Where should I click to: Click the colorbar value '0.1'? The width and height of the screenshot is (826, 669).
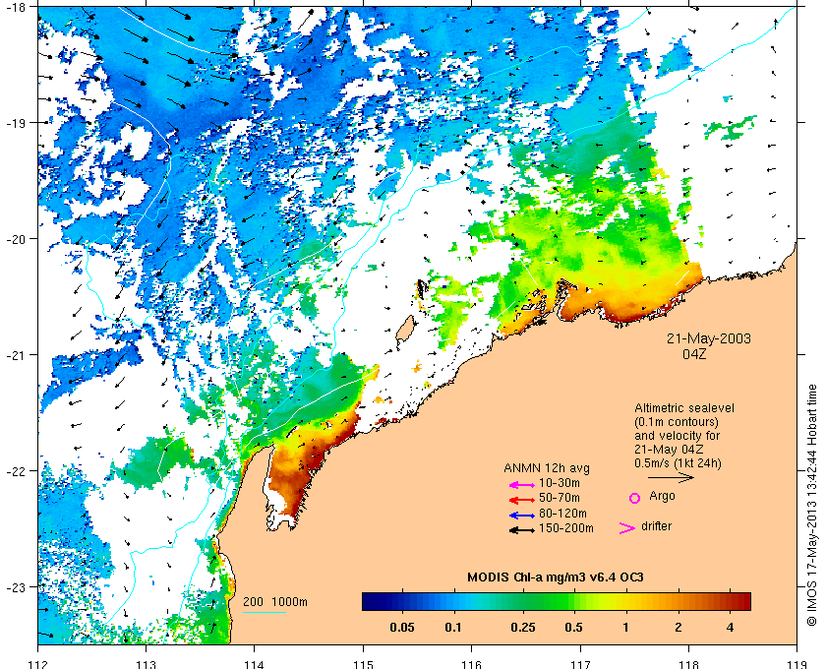pyautogui.click(x=453, y=628)
